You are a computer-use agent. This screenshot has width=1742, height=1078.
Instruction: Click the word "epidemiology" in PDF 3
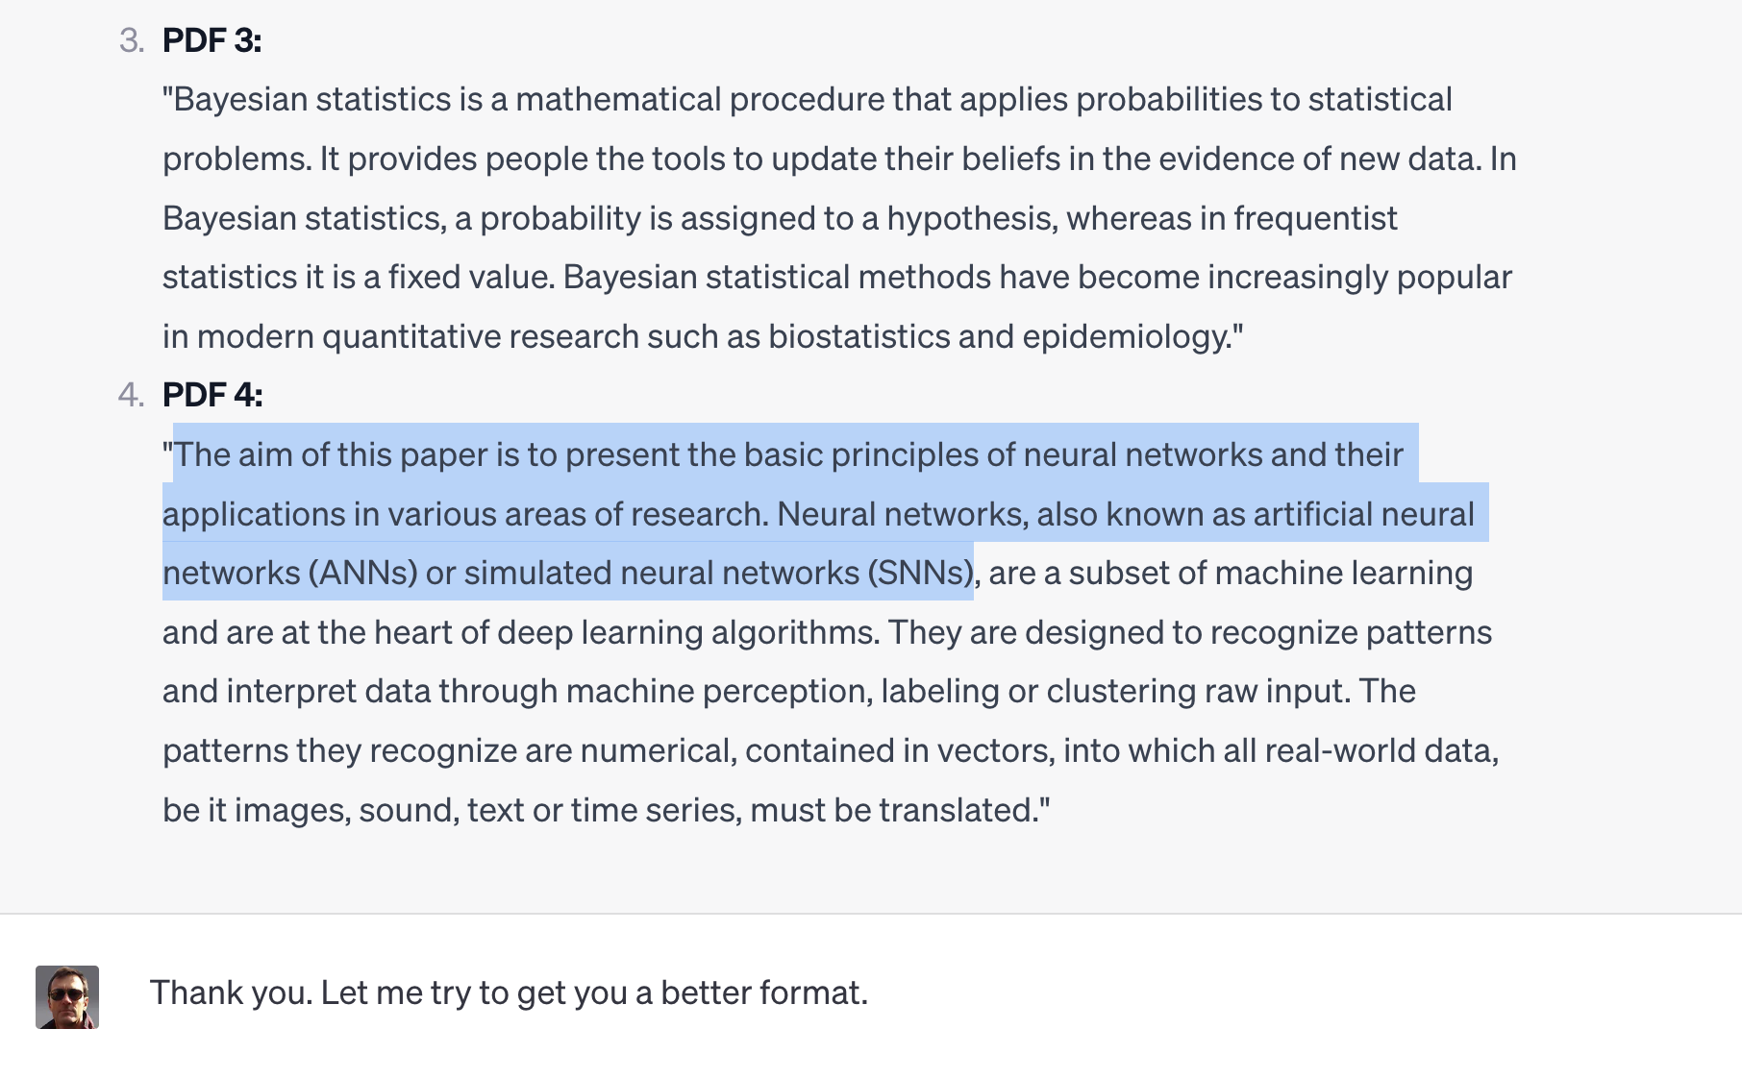pos(1126,337)
